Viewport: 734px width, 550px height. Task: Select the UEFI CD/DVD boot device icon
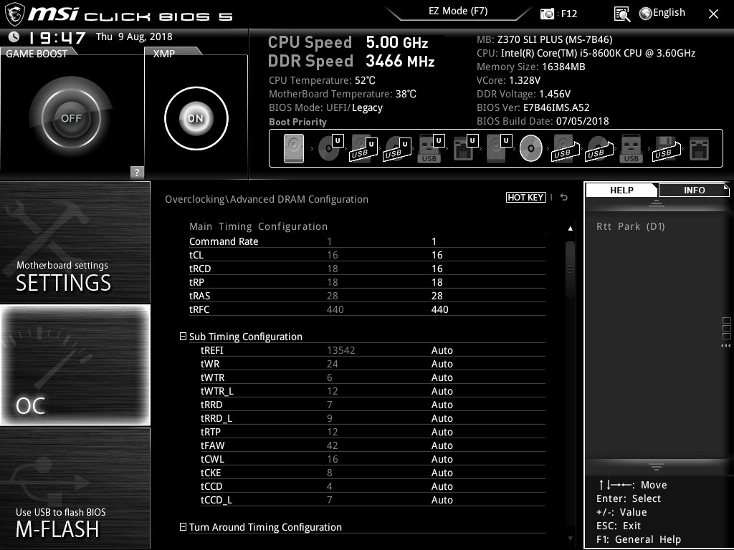tap(330, 148)
